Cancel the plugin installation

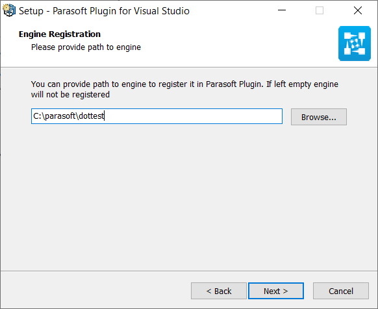tap(340, 291)
